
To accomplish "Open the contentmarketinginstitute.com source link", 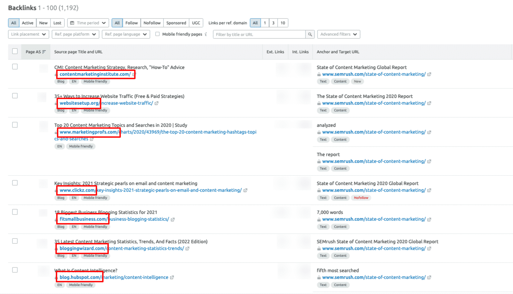I will click(95, 74).
